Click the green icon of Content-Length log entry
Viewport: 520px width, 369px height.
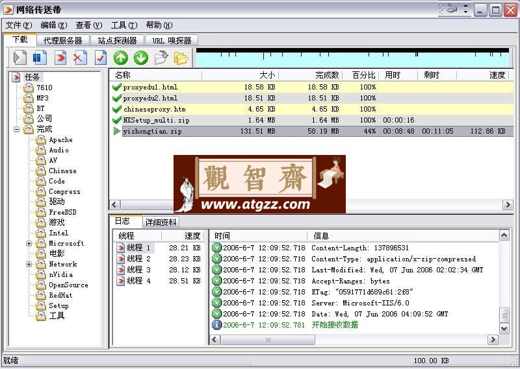click(x=216, y=248)
